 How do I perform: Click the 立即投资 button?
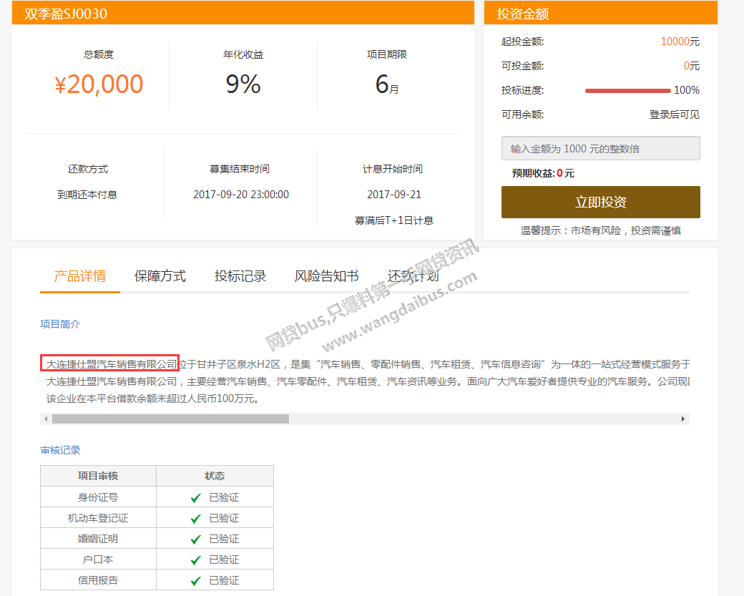click(x=601, y=202)
